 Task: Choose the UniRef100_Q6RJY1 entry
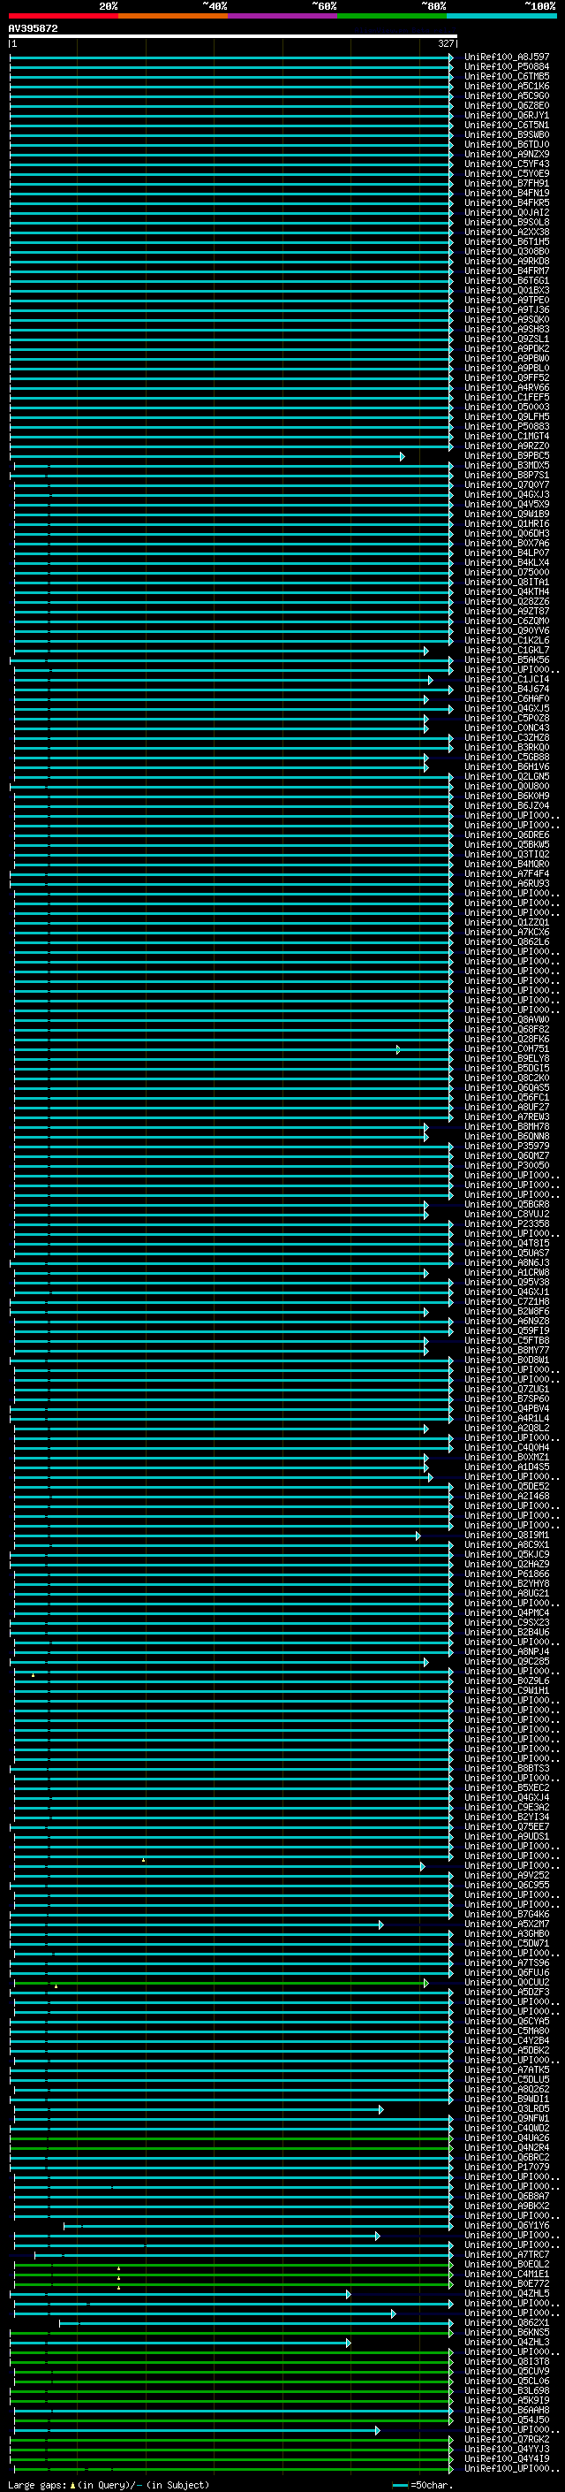click(507, 115)
